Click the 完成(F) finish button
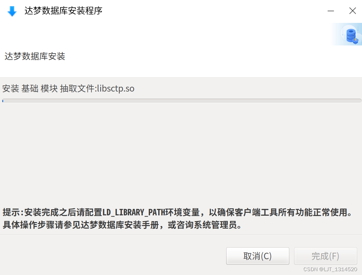362x275 pixels. (326, 256)
